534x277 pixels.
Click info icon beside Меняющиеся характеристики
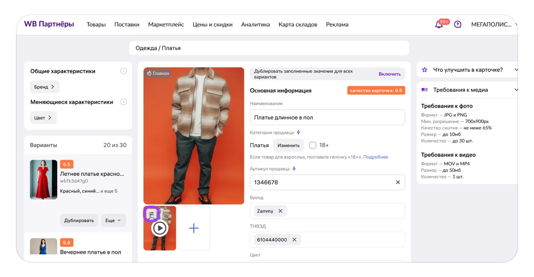coord(124,102)
